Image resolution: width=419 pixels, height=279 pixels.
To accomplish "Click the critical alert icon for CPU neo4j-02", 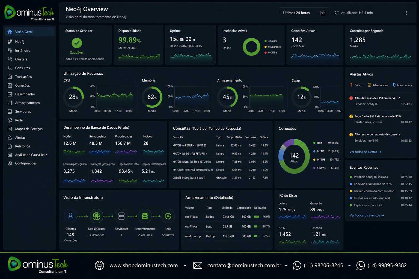I will [351, 98].
